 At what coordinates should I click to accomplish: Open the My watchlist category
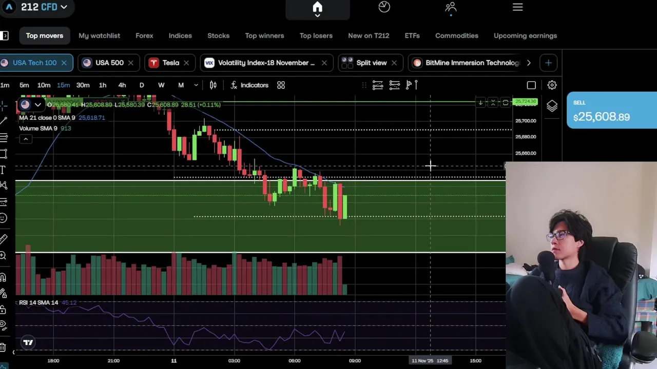[x=99, y=36]
